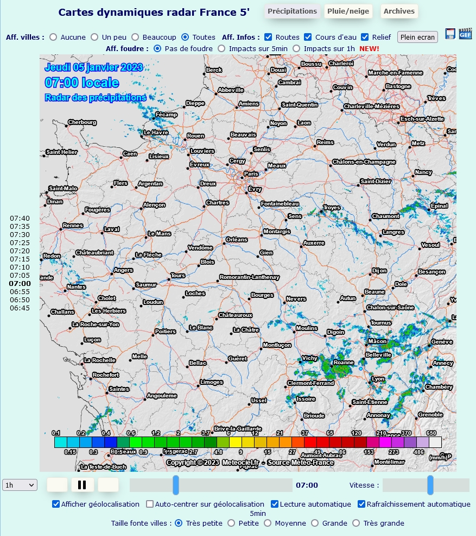Viewport: 476px width, 536px height.
Task: Click the blank button right of pause
Action: tap(108, 485)
